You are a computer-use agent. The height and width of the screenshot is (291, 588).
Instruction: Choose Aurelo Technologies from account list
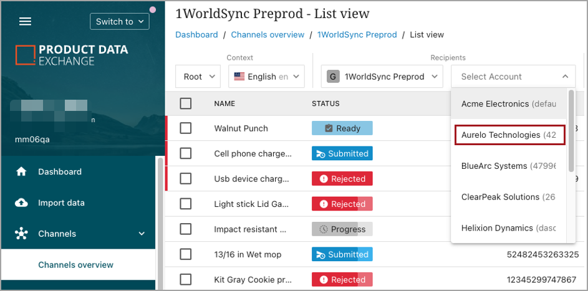(x=509, y=135)
